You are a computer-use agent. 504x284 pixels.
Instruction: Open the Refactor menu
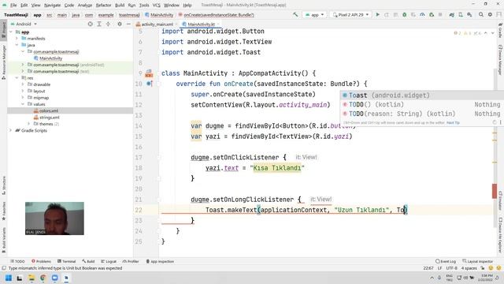[x=103, y=6]
